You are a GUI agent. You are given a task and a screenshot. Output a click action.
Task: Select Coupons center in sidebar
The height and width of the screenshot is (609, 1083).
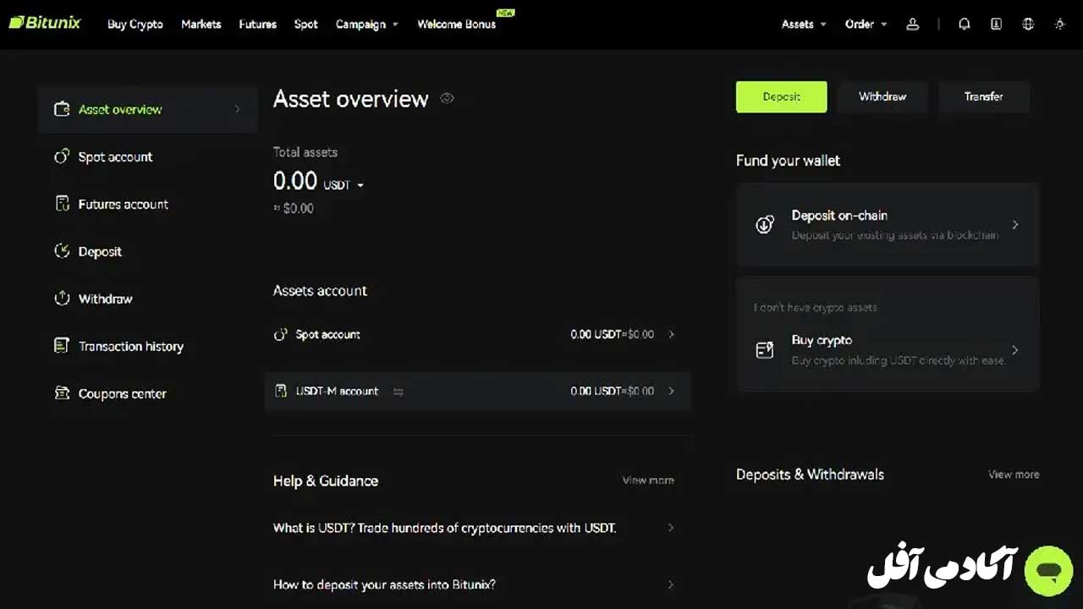pos(123,393)
